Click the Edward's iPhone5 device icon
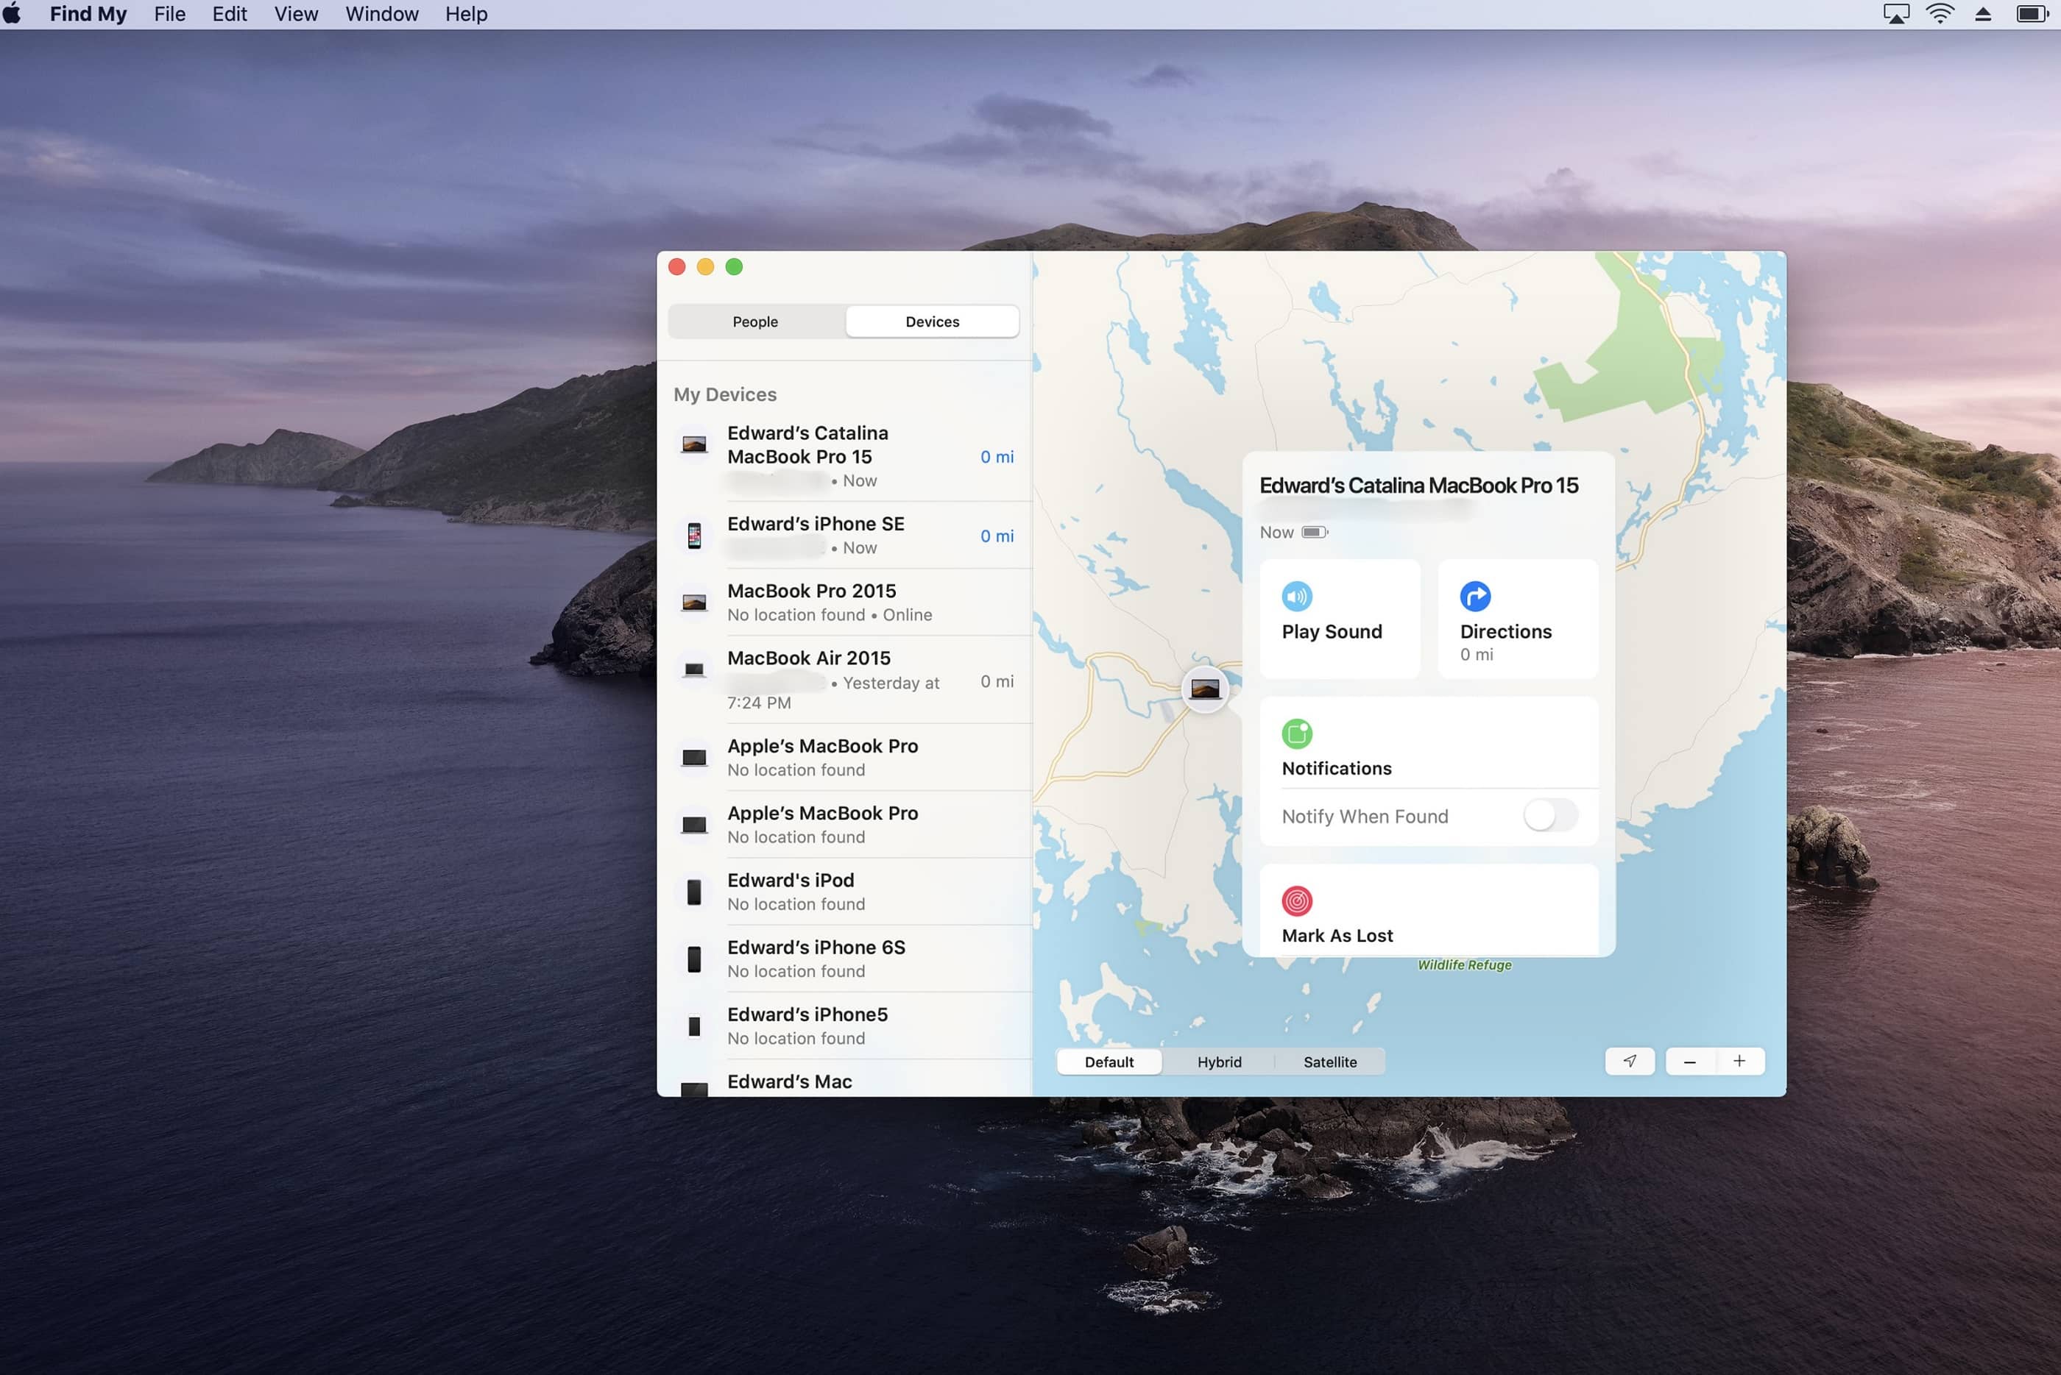Screen dimensions: 2061x1375 pos(694,1027)
